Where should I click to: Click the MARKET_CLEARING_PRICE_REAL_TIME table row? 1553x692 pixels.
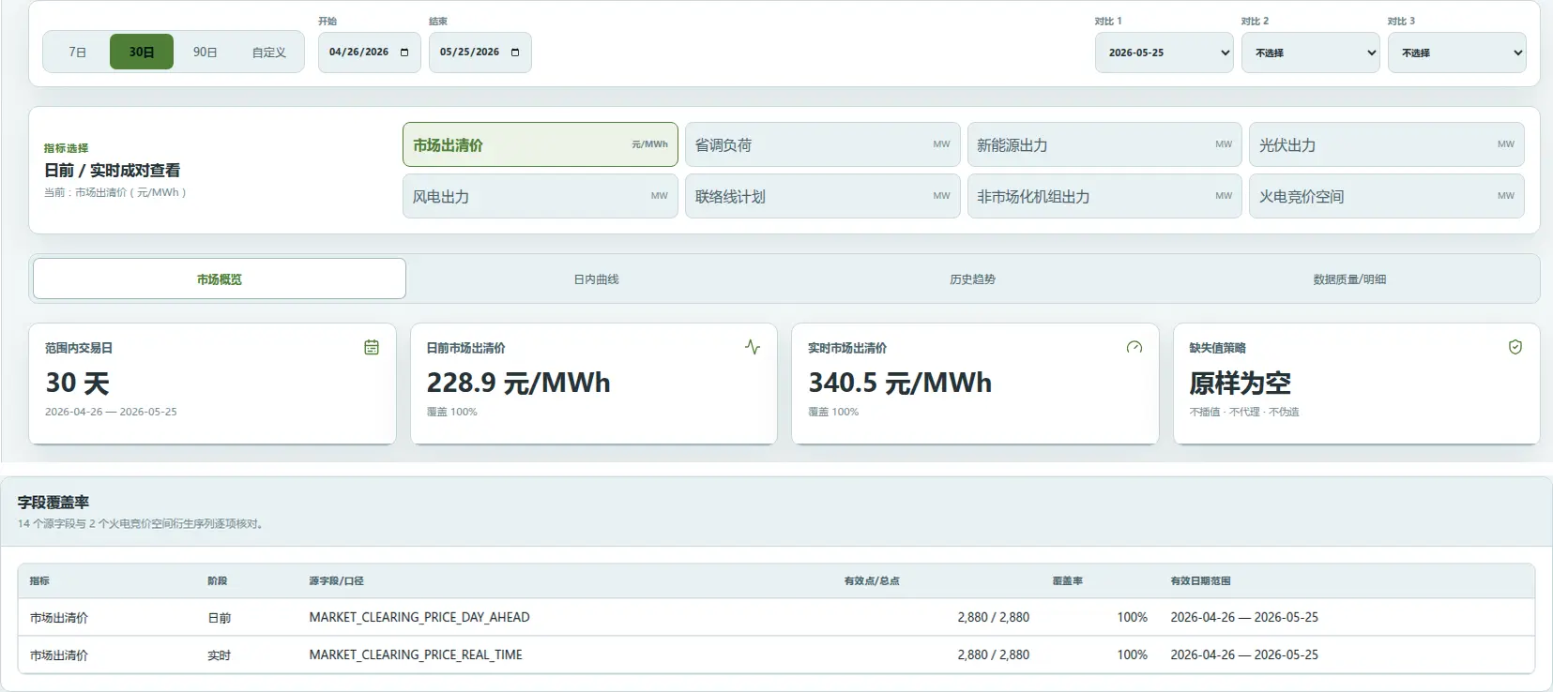(776, 654)
